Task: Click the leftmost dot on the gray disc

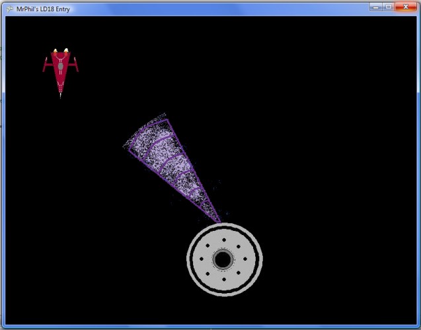Action: (x=202, y=259)
